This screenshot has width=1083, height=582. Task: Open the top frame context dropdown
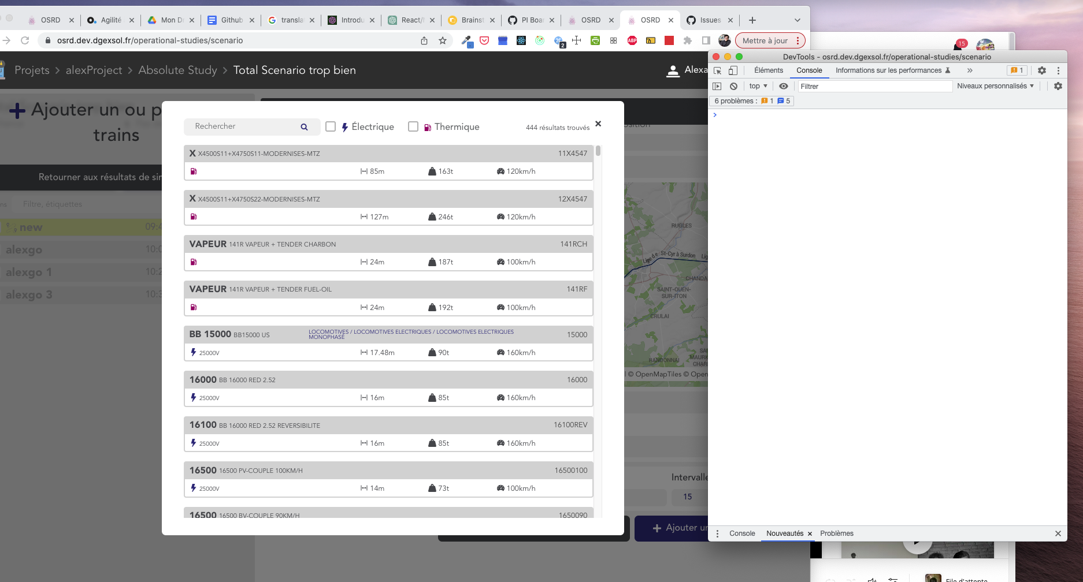[x=757, y=85]
